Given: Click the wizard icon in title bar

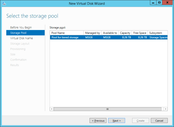Looking at the screenshot, I should click(x=4, y=3).
